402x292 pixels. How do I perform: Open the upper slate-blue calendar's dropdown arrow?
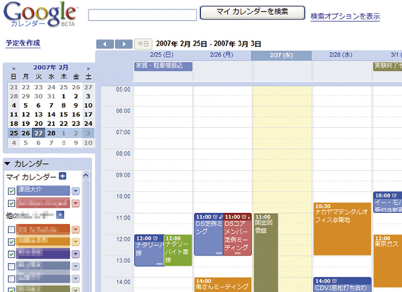(75, 267)
